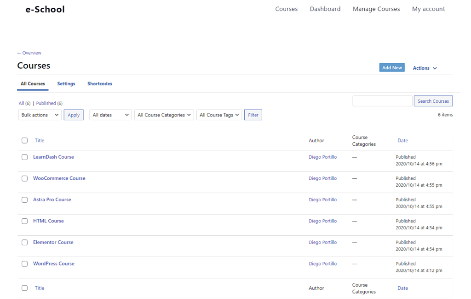Click the e-School site title
This screenshot has width=471, height=299.
(45, 9)
